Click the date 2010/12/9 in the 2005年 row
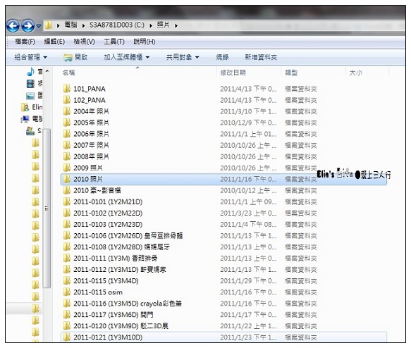Image resolution: width=411 pixels, height=348 pixels. (x=236, y=123)
